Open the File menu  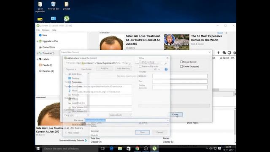point(38,30)
